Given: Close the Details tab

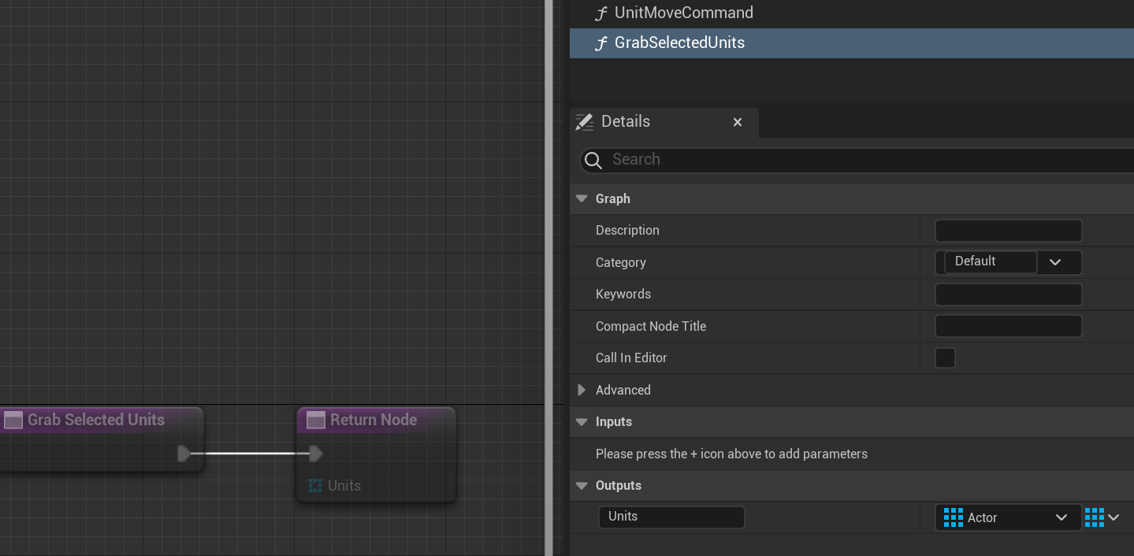Looking at the screenshot, I should pyautogui.click(x=738, y=122).
